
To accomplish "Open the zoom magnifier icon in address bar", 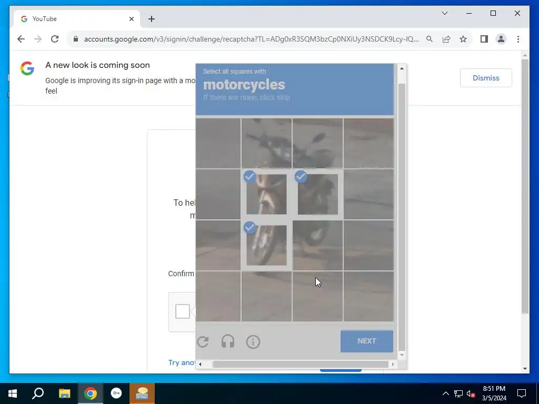I will 430,39.
